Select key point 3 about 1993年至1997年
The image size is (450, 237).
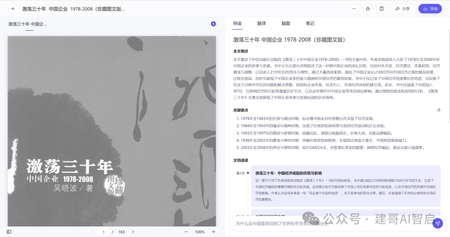tap(315, 133)
